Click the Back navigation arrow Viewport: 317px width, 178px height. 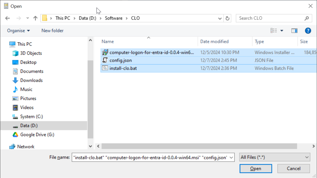[8, 18]
